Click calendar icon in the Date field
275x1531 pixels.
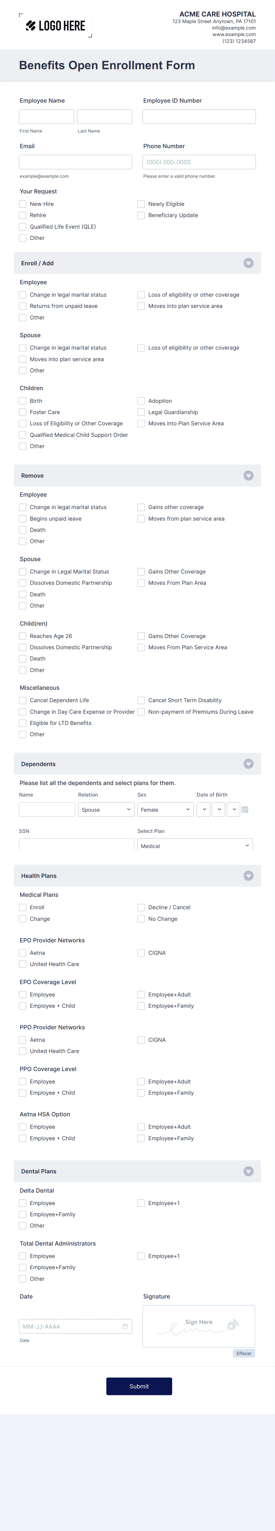[x=125, y=1326]
